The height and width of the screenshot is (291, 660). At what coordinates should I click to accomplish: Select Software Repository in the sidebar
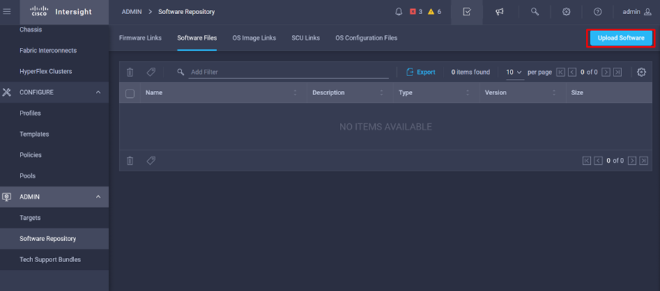point(54,239)
